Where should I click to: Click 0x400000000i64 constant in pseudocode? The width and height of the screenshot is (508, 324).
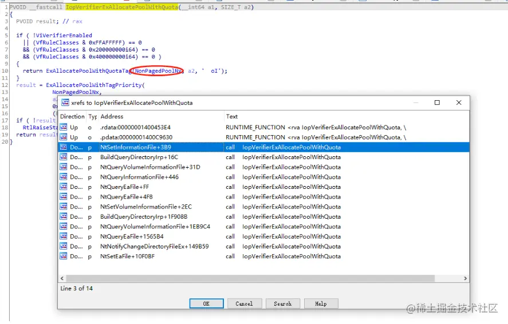[x=112, y=57]
